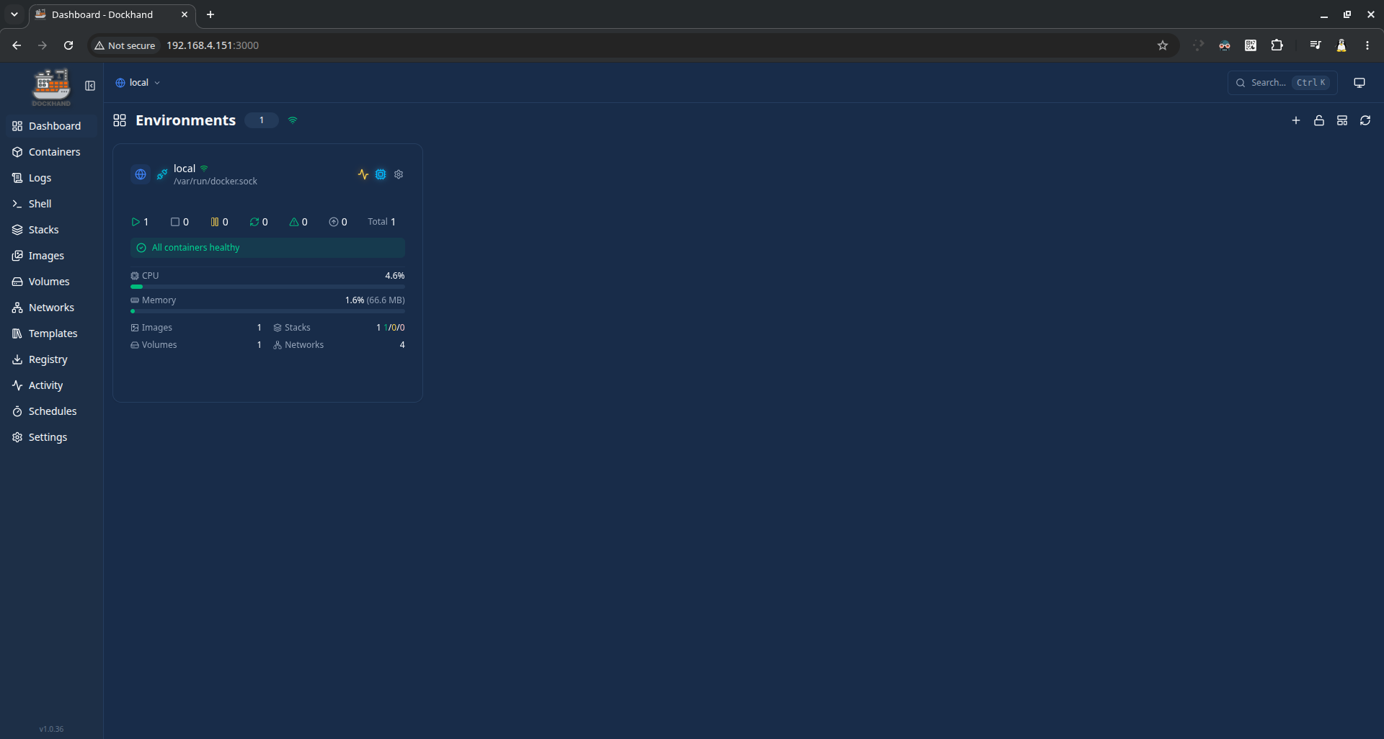Viewport: 1384px width, 739px height.
Task: Go to the Registry page
Action: pos(51,359)
